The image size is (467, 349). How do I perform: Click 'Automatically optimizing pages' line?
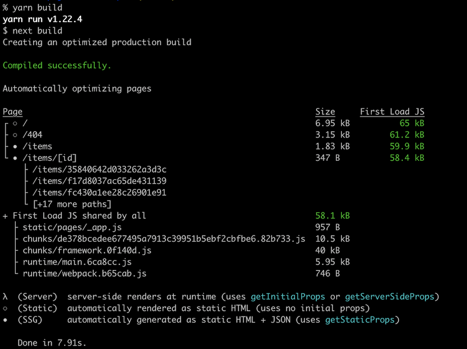click(x=77, y=89)
